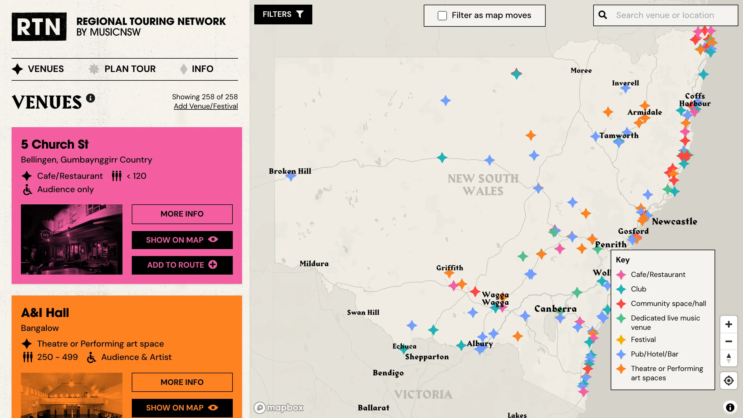Switch to the Info tab
743x418 pixels.
(196, 69)
